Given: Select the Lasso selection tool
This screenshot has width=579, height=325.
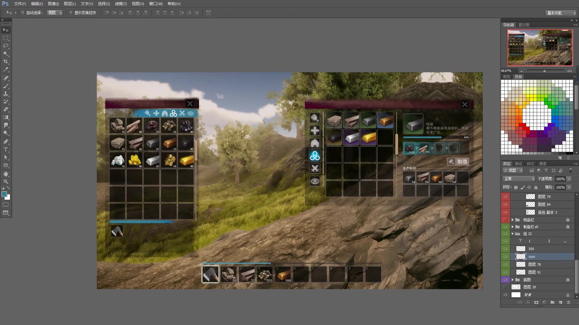Looking at the screenshot, I should [6, 46].
